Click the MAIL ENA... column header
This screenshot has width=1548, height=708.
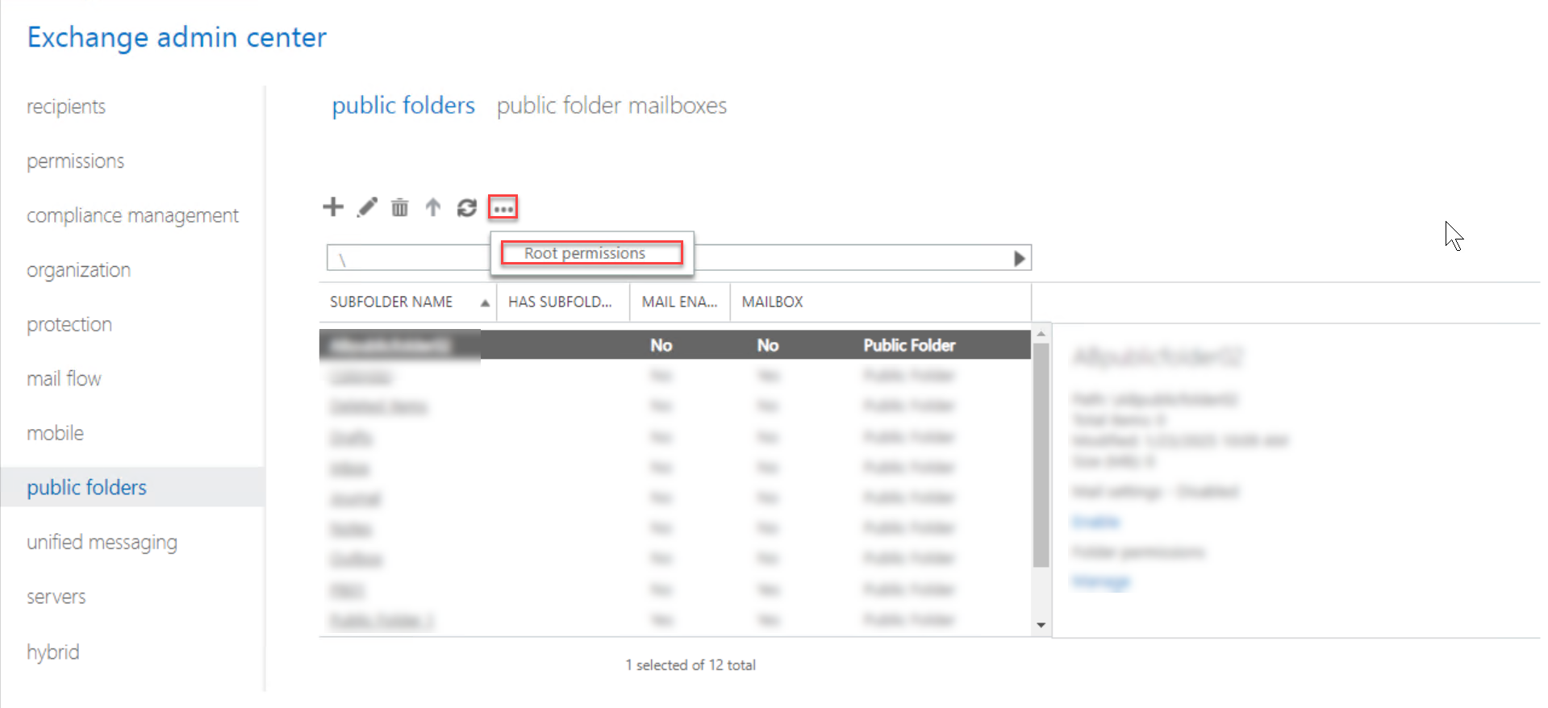(x=680, y=302)
